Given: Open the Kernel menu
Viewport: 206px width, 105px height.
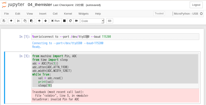Looking at the screenshot, I should pos(68,14).
